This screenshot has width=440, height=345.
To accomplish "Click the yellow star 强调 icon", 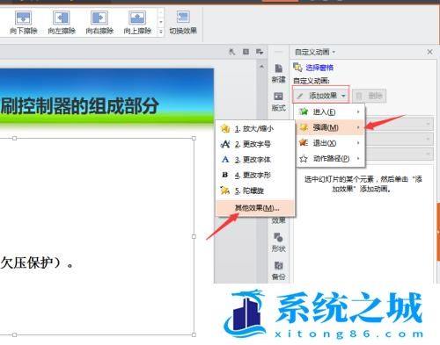I will [304, 127].
